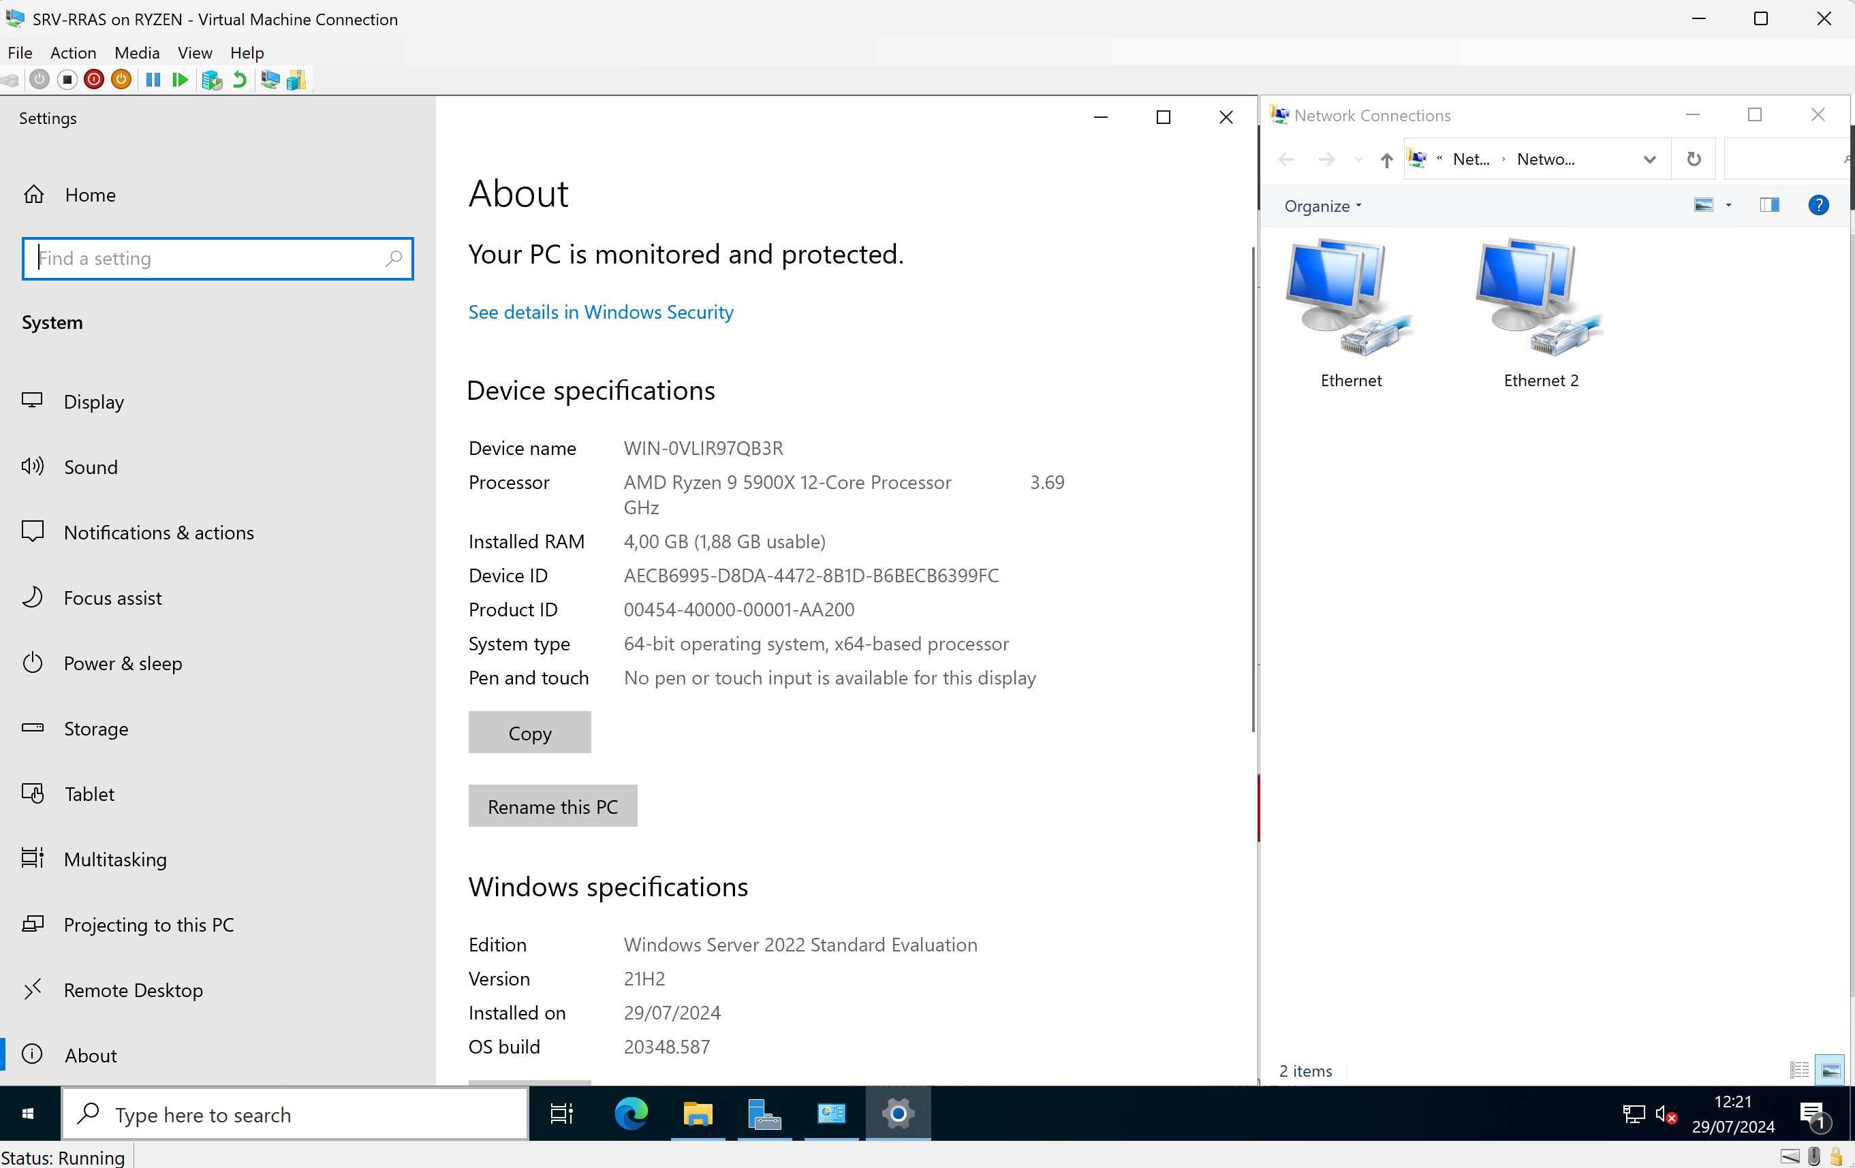Expand the Organize dropdown
Viewport: 1855px width, 1168px height.
coord(1322,206)
